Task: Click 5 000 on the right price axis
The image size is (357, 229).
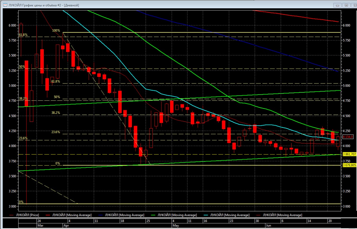Action: pos(346,85)
